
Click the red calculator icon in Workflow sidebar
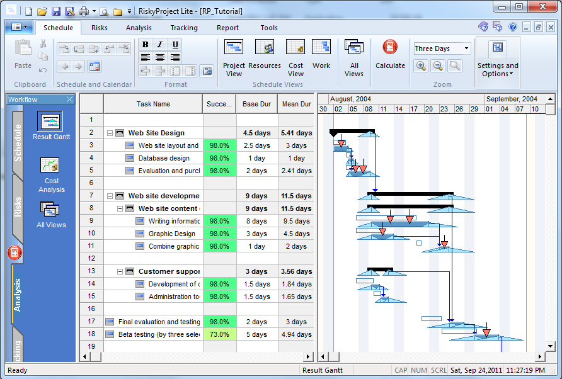(14, 252)
